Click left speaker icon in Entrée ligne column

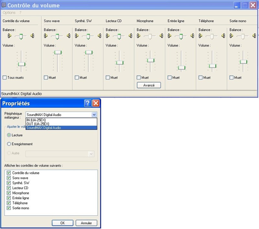[170, 36]
